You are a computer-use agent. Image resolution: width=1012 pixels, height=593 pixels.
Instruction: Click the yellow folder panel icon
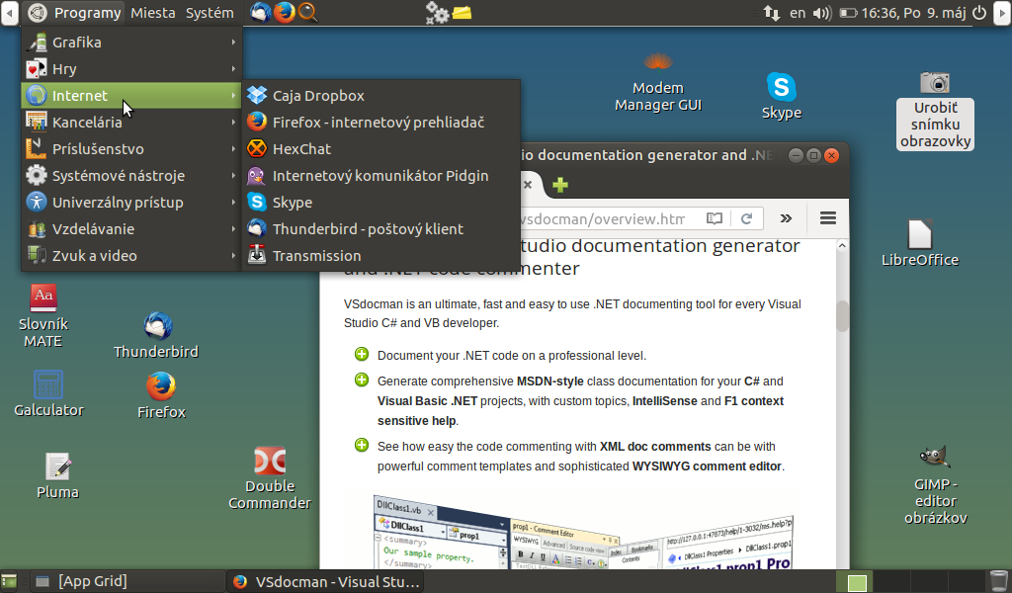tap(463, 13)
